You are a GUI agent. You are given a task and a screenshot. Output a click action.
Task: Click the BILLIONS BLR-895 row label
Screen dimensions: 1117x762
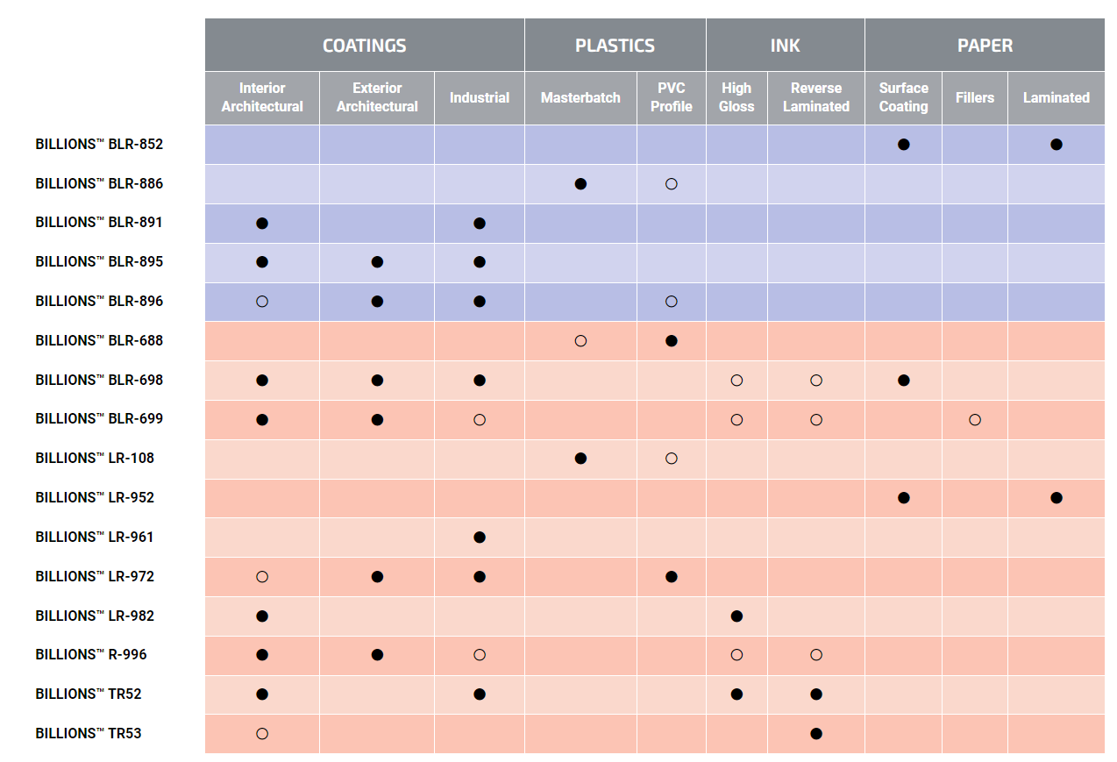pyautogui.click(x=99, y=262)
